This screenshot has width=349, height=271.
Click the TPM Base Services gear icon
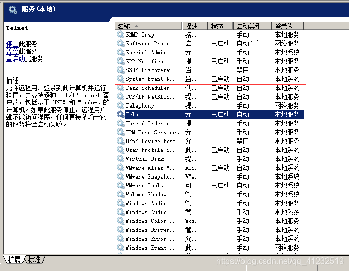[x=120, y=133]
